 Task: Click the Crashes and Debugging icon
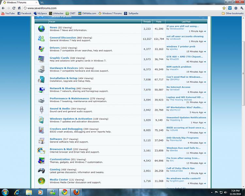(x=41, y=130)
